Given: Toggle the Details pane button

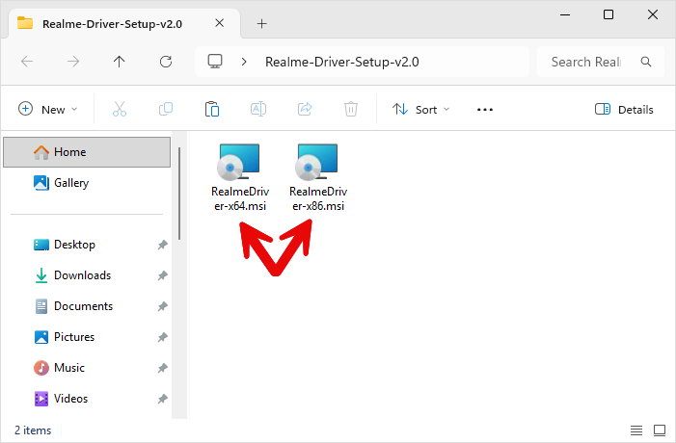Looking at the screenshot, I should coord(624,110).
